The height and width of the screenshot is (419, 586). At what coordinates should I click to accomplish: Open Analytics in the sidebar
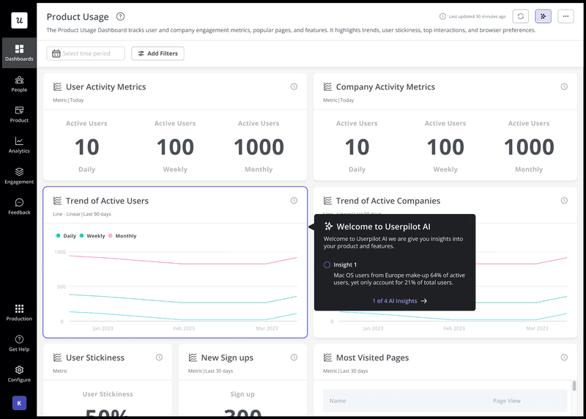(19, 145)
